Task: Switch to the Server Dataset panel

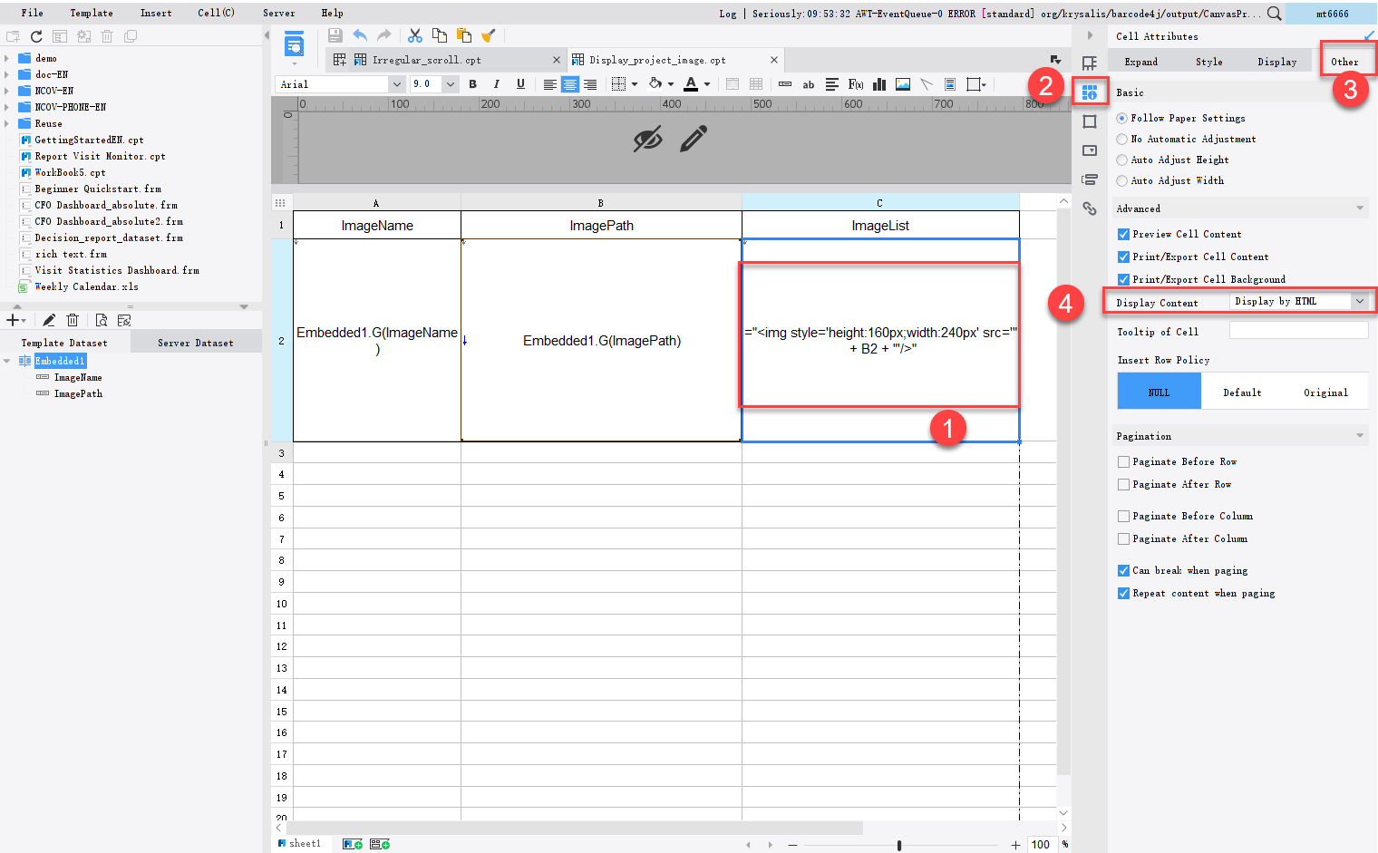Action: pyautogui.click(x=195, y=342)
